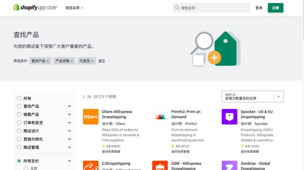
Task: Select the 商店设计 radio option
Action: click(19, 131)
